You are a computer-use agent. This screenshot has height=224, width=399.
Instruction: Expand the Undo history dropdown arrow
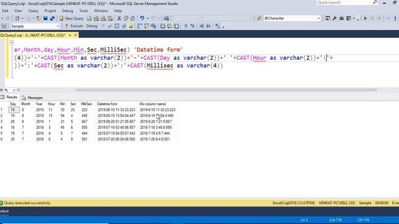point(147,18)
